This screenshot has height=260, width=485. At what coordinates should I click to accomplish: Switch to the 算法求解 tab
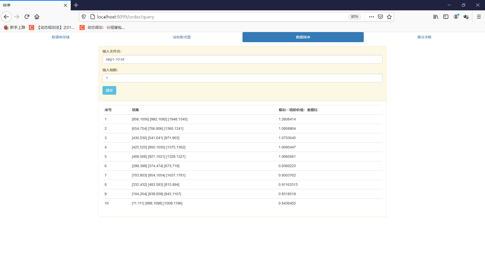tap(424, 37)
